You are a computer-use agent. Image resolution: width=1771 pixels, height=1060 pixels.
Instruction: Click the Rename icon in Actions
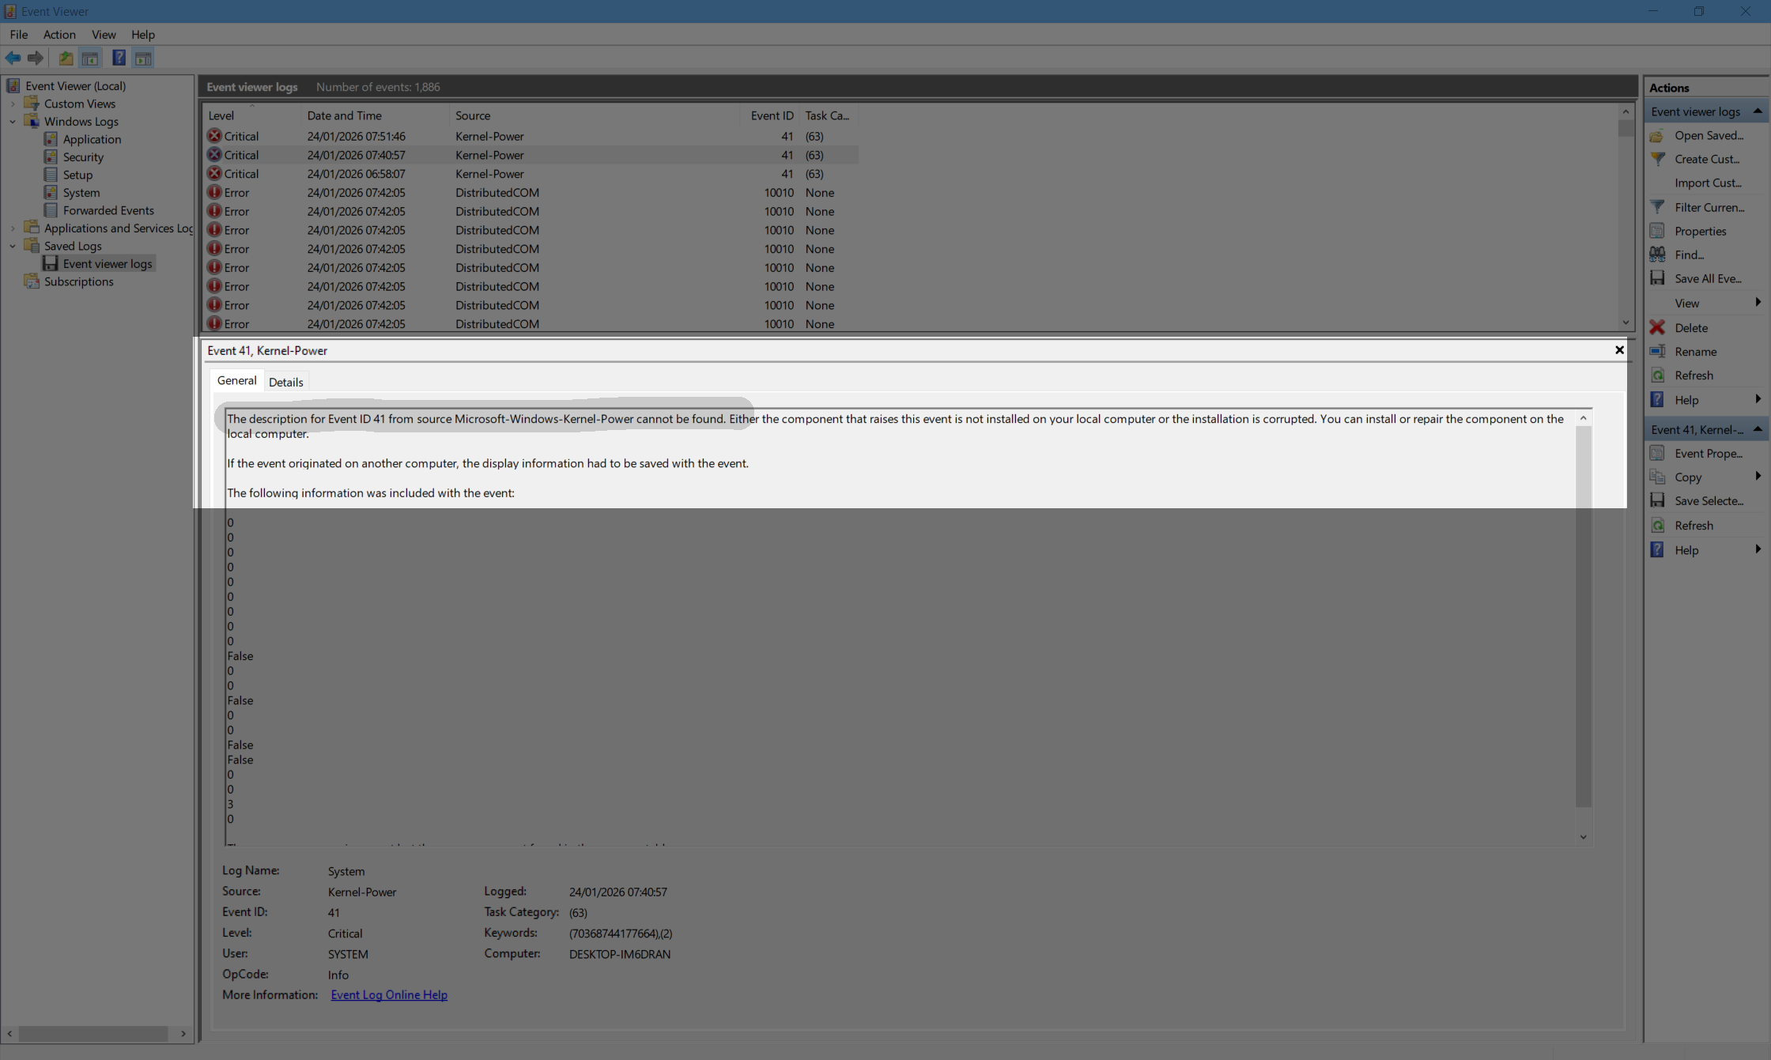pyautogui.click(x=1657, y=351)
